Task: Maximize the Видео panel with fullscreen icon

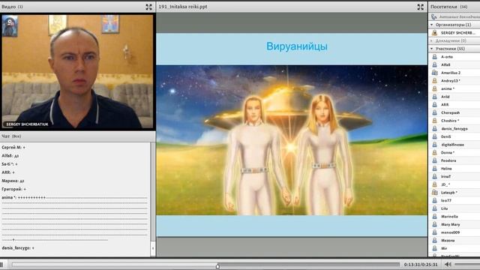Action: [148, 7]
